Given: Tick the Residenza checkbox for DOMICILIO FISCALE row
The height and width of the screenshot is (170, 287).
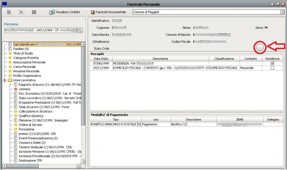Looking at the screenshot, I should [272, 68].
